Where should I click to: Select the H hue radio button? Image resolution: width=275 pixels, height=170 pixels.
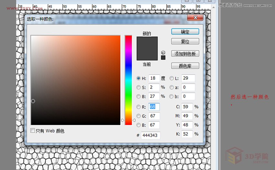click(x=138, y=78)
